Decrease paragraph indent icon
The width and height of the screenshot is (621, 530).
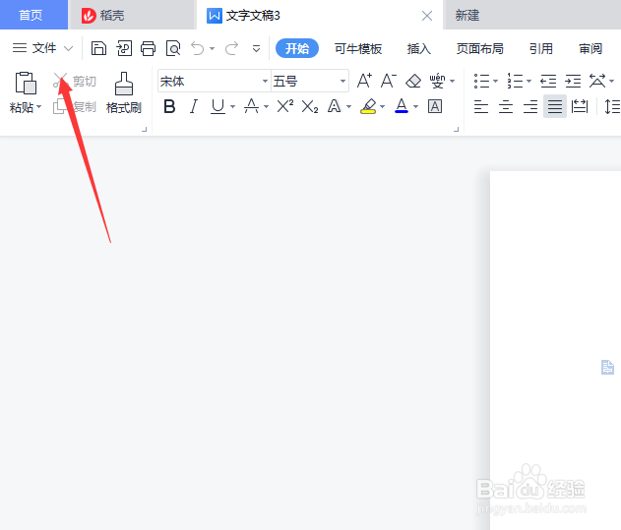(x=548, y=82)
